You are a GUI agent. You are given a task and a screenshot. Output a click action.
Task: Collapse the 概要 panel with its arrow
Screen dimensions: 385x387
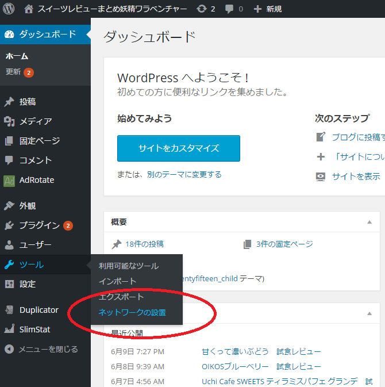tap(369, 222)
